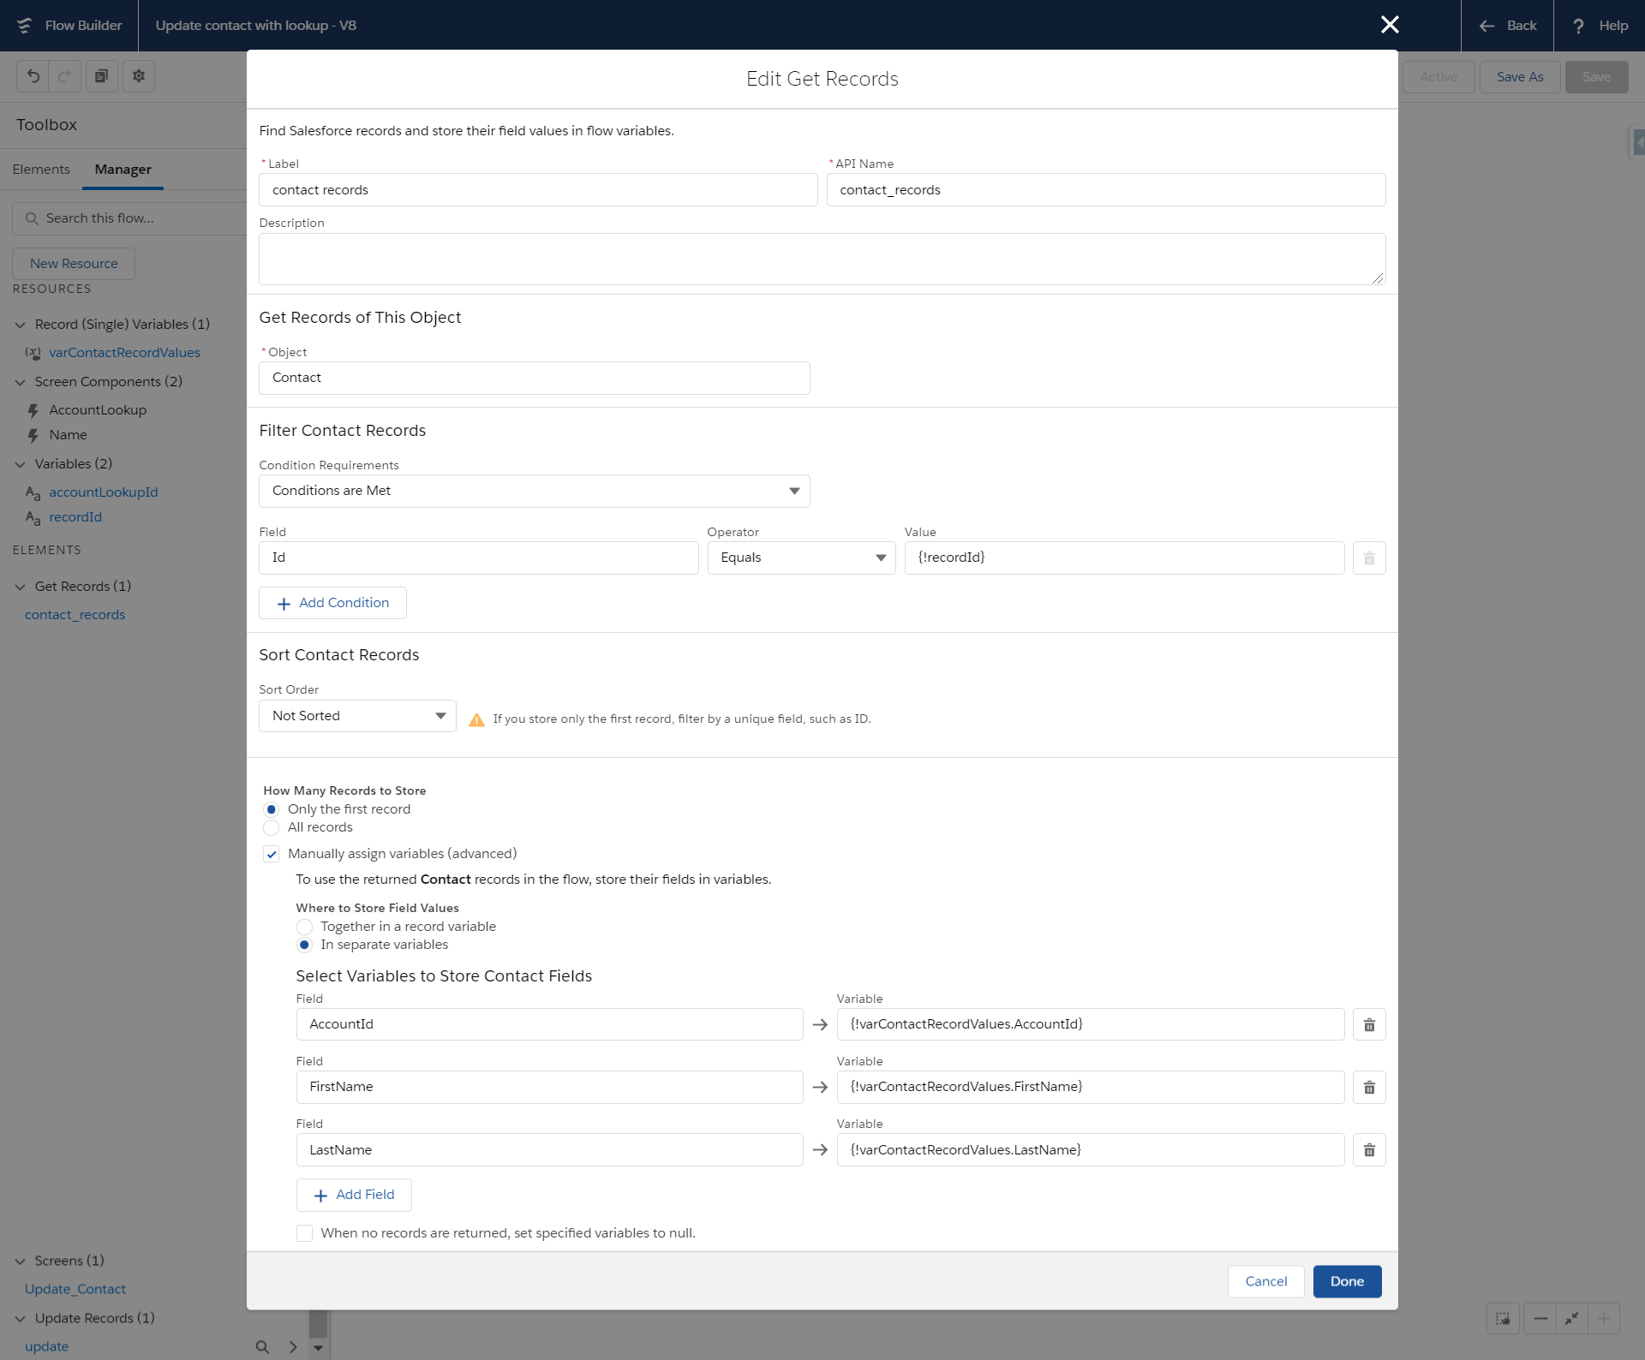The width and height of the screenshot is (1645, 1360).
Task: Click the {!recordId} value field
Action: click(x=1124, y=558)
